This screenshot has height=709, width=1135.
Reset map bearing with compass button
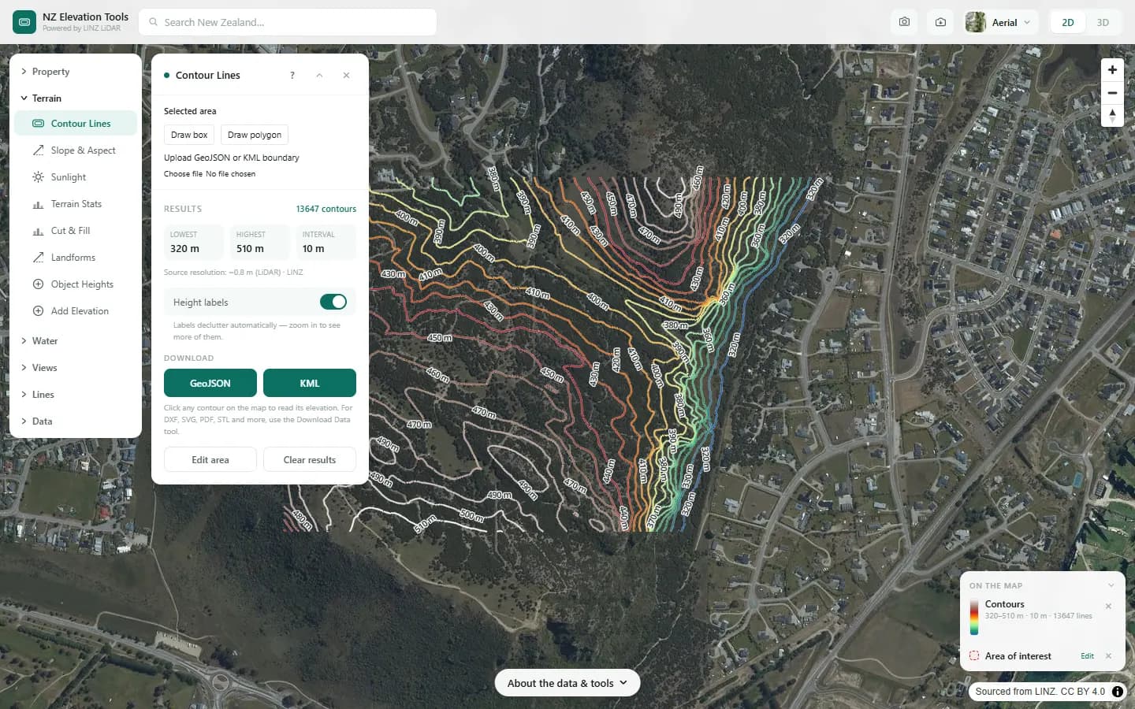1112,116
